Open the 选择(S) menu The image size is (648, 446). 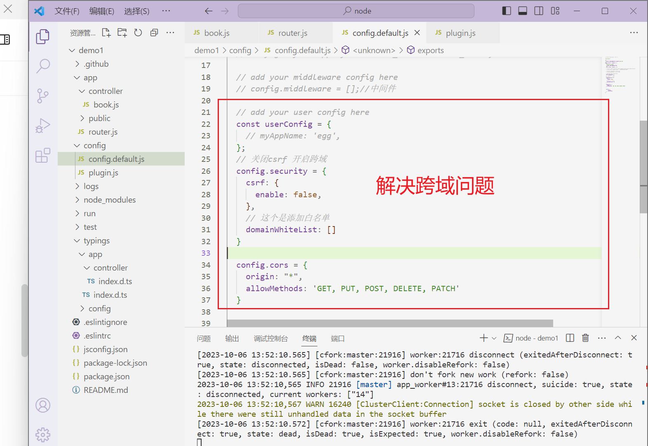[137, 11]
